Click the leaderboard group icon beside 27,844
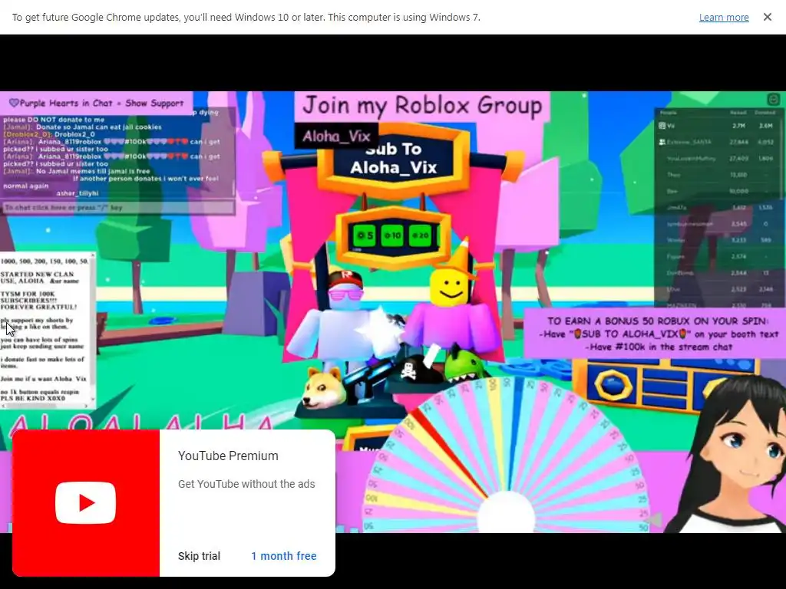Viewport: 786px width, 589px height. point(662,142)
